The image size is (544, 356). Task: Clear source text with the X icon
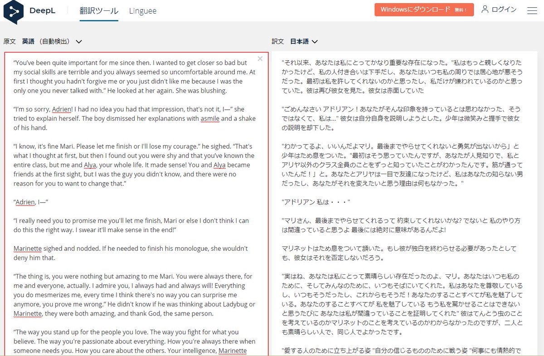tap(260, 59)
